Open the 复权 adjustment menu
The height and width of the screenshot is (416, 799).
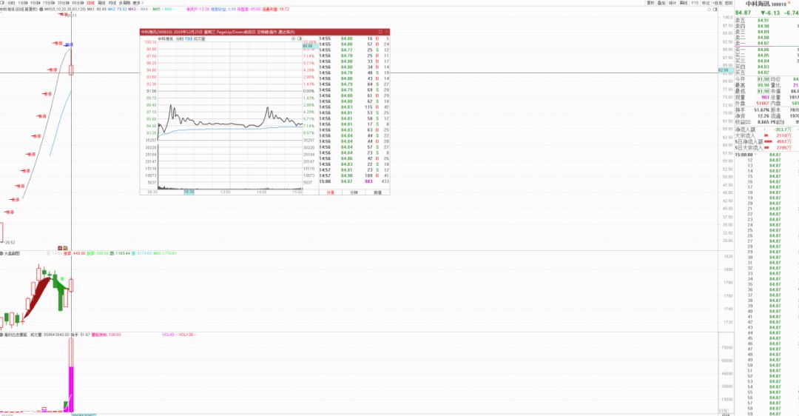coord(650,2)
